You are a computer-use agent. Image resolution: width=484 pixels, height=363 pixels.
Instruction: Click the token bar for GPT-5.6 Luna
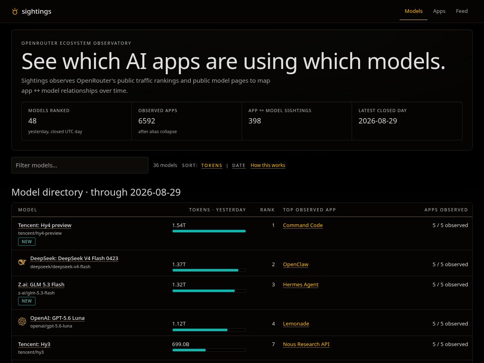(209, 330)
